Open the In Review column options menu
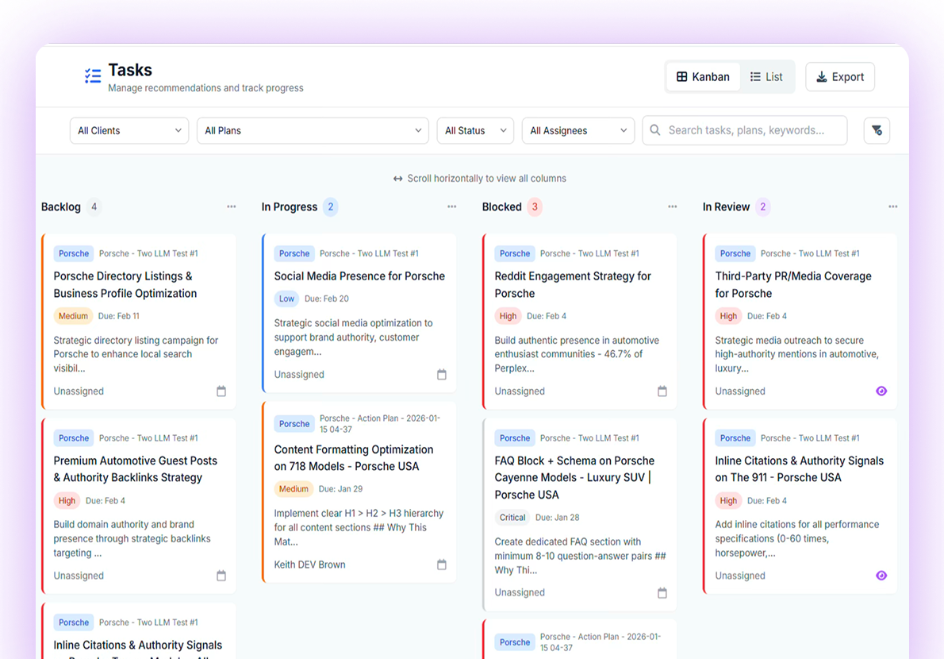This screenshot has height=659, width=944. (x=892, y=206)
